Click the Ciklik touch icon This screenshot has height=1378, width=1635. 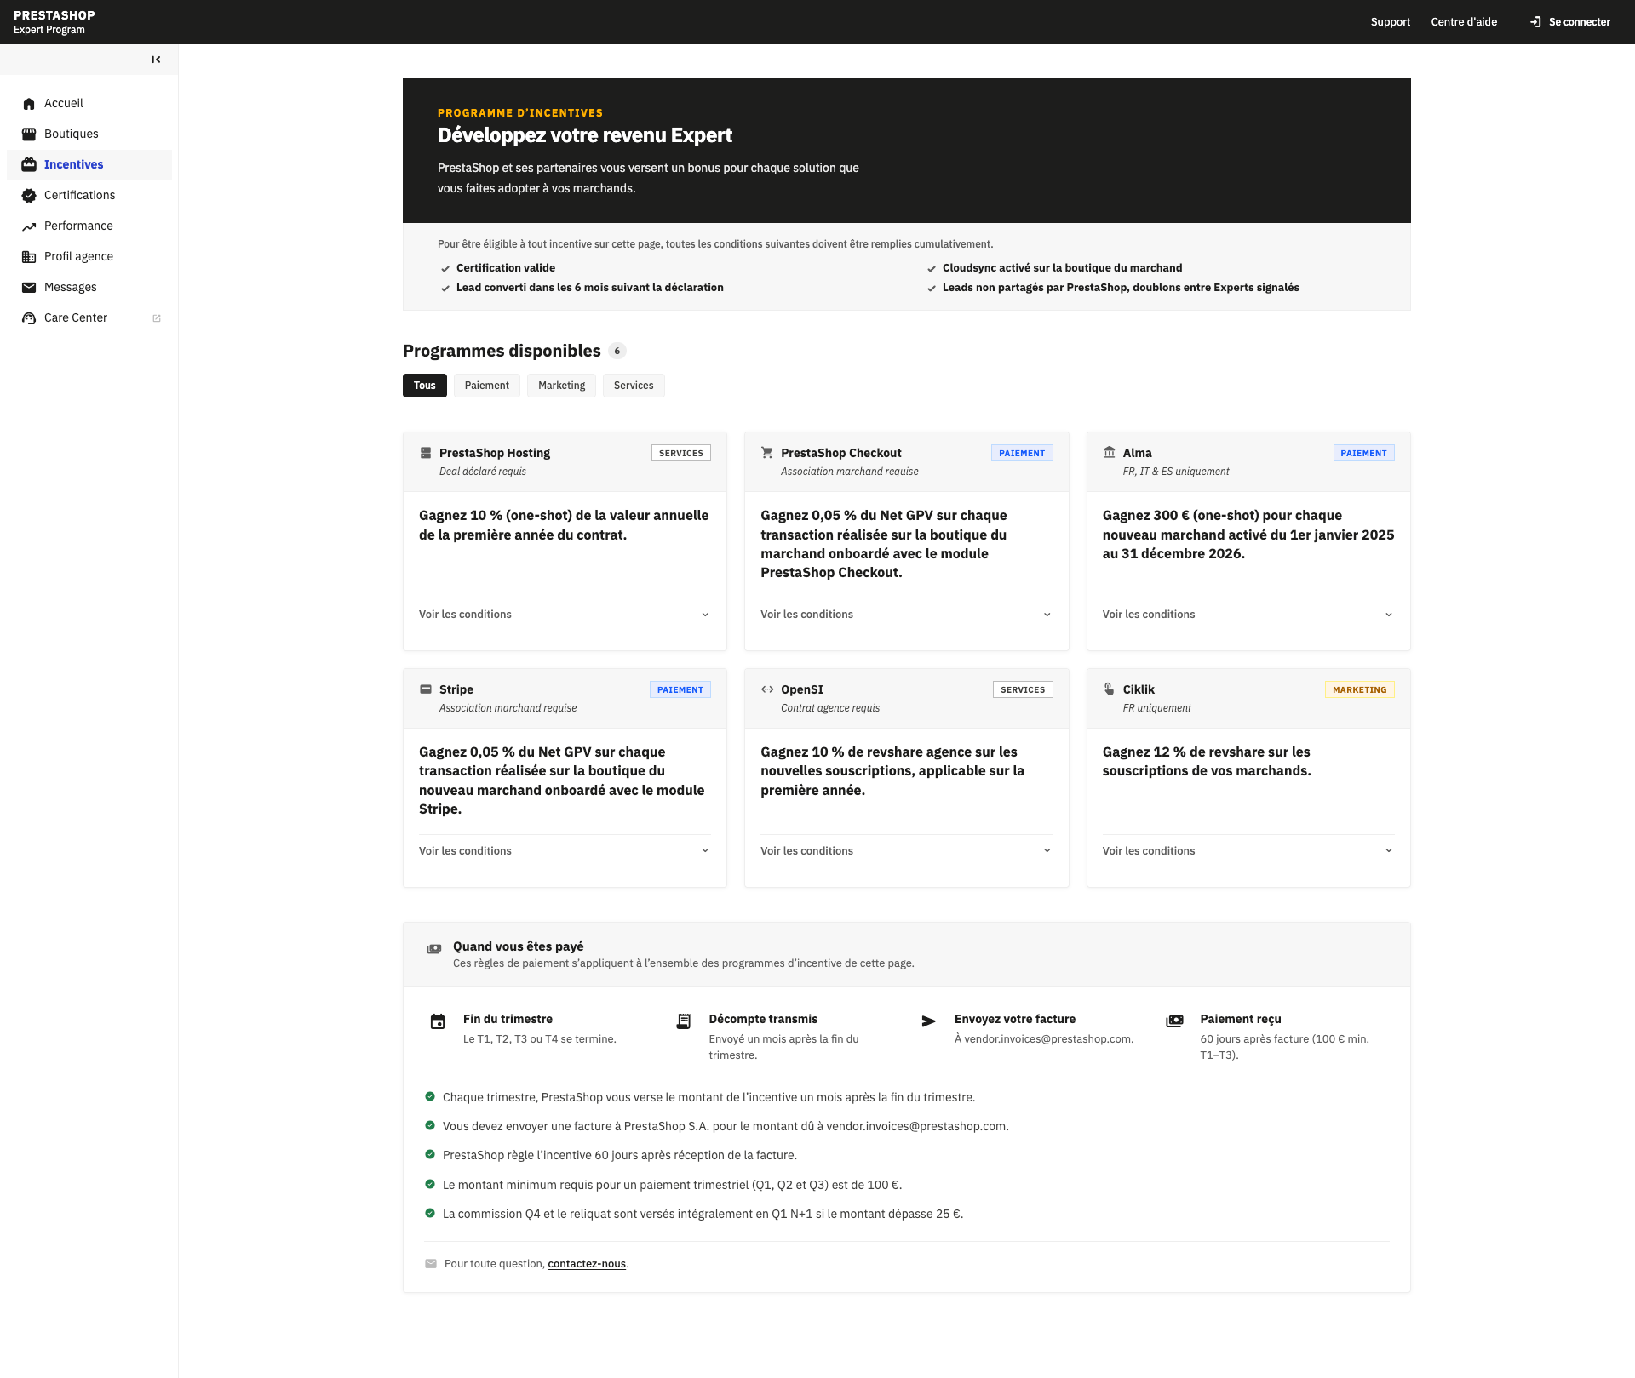point(1110,689)
